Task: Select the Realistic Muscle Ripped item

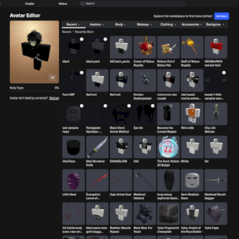Action: [x=121, y=214]
